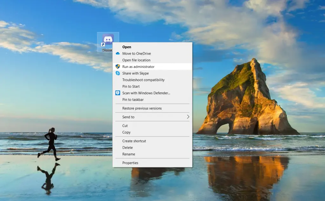Choose Cut in the context menu
The width and height of the screenshot is (325, 201).
125,126
